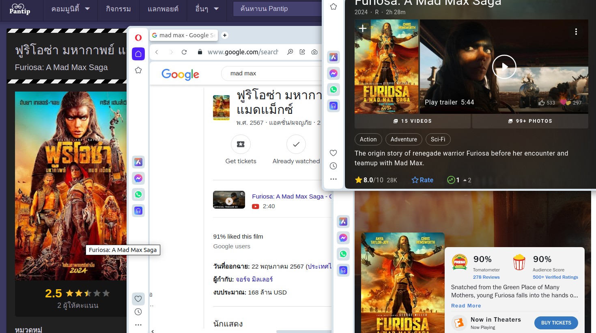
Task: Open find-in-page magnifier icon in address bar
Action: (x=290, y=52)
